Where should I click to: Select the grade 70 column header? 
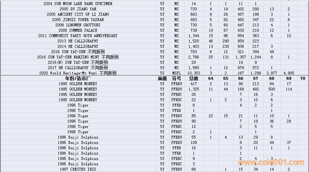[x=303, y=78]
